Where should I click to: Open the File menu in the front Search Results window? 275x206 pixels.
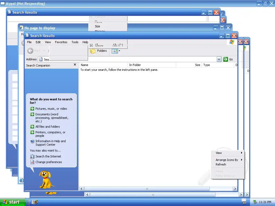click(x=29, y=42)
